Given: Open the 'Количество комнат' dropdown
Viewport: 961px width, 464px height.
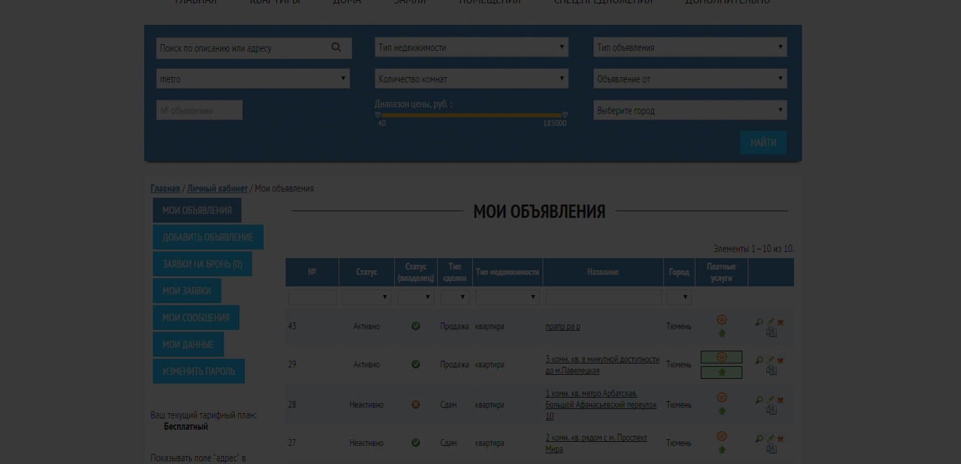Looking at the screenshot, I should [471, 78].
